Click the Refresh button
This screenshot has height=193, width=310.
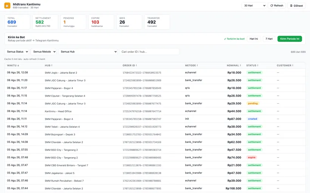[x=277, y=6]
